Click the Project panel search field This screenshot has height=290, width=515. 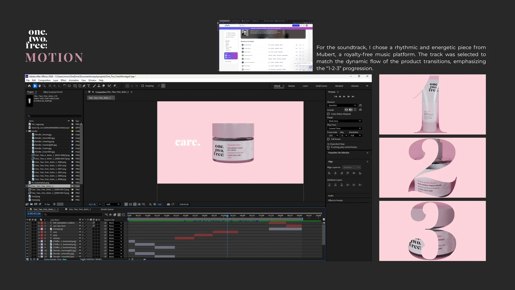point(54,116)
